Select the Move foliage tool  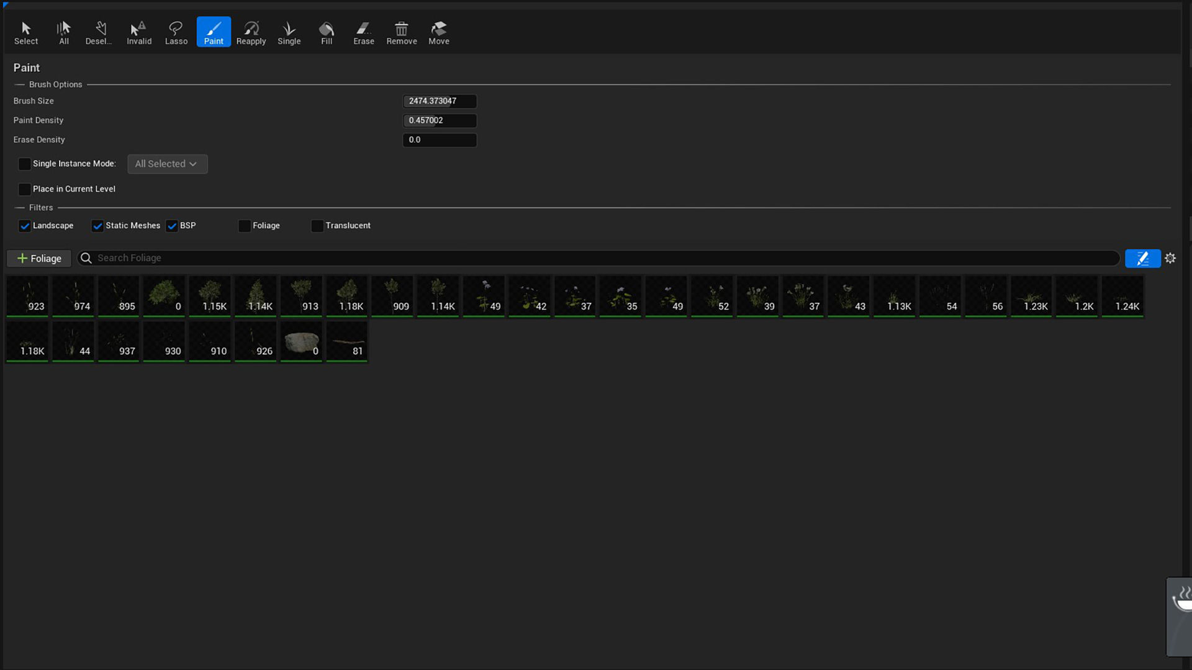tap(439, 32)
